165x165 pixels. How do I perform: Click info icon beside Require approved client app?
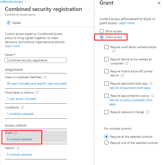click(151, 84)
